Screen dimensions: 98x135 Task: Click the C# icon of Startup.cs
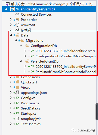pyautogui.click(x=17, y=113)
